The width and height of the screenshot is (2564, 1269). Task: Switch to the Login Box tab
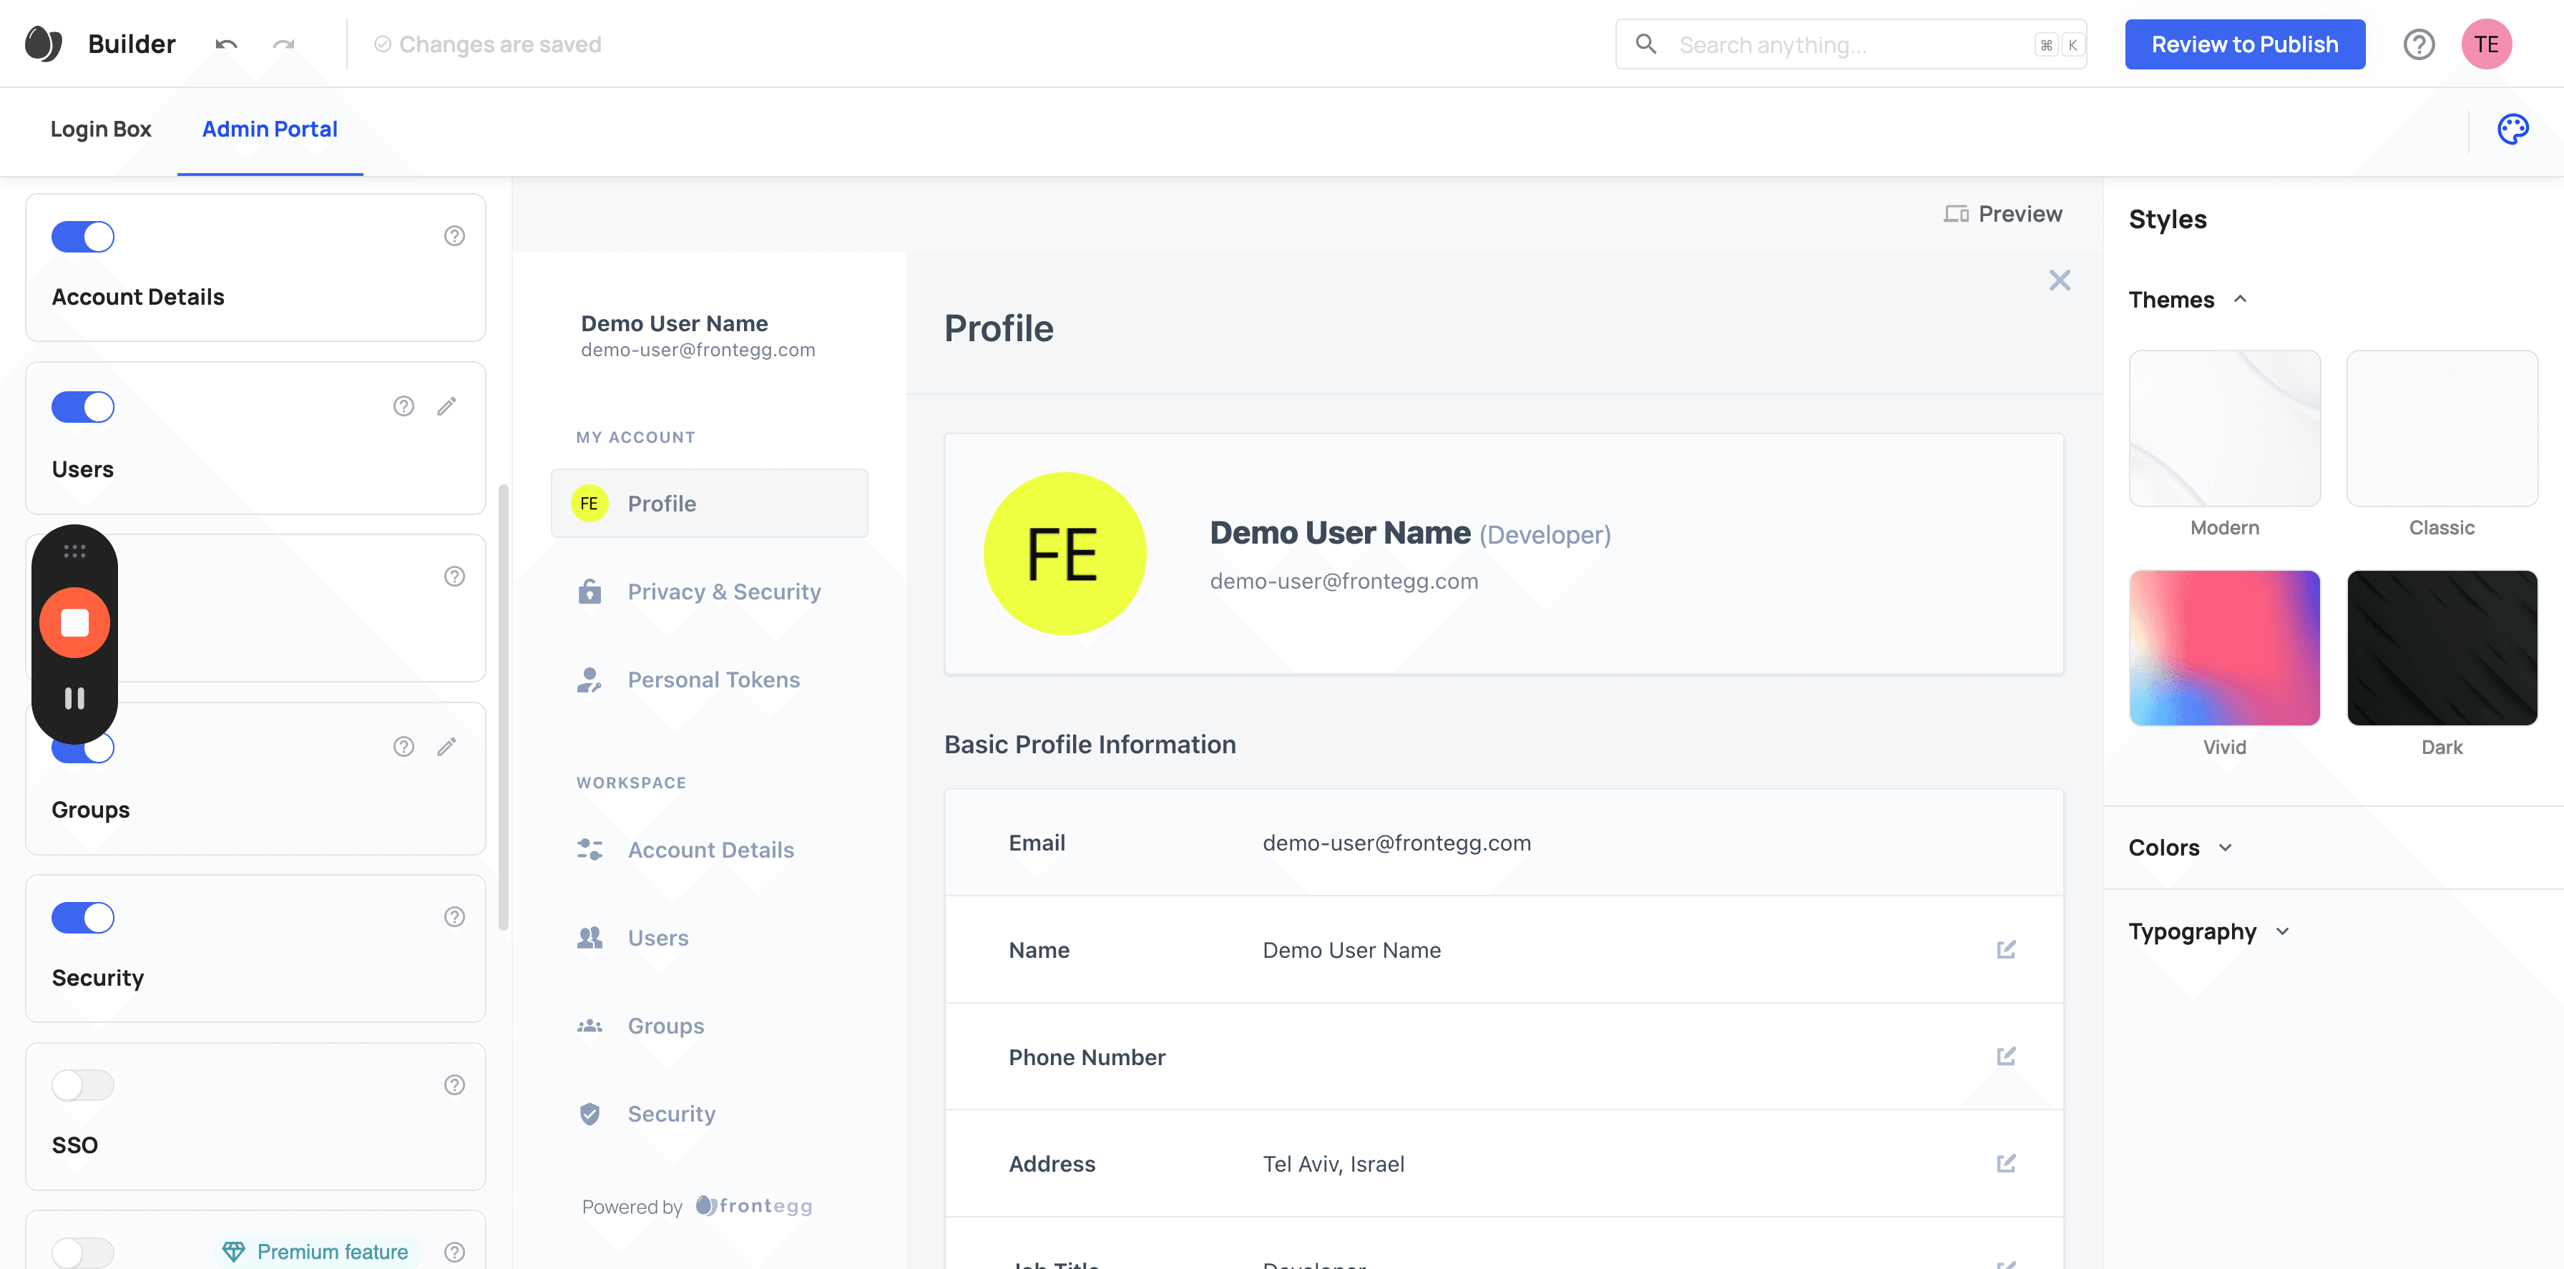tap(101, 129)
